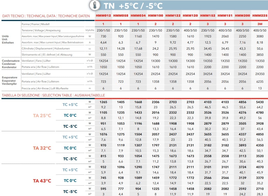Click the HMM152 column header
This screenshot has width=268, height=196.
[208, 16]
